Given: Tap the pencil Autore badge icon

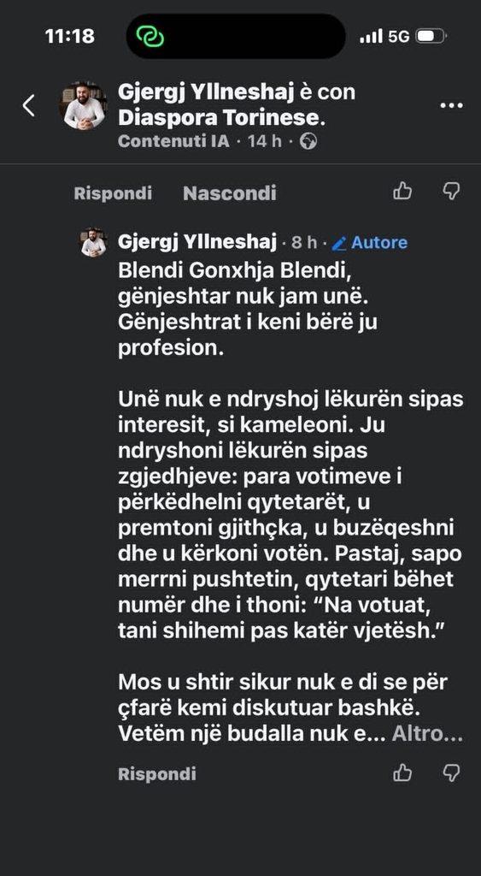Looking at the screenshot, I should (338, 243).
